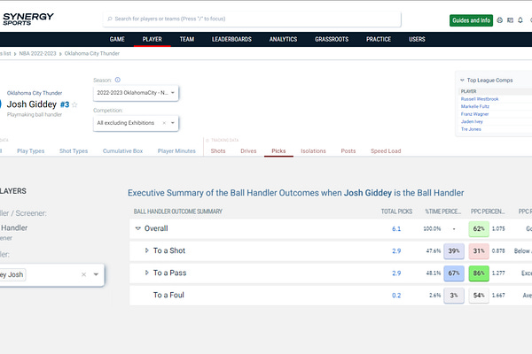Click search magnifier icon in search bar
This screenshot has width=532, height=354.
[x=110, y=19]
